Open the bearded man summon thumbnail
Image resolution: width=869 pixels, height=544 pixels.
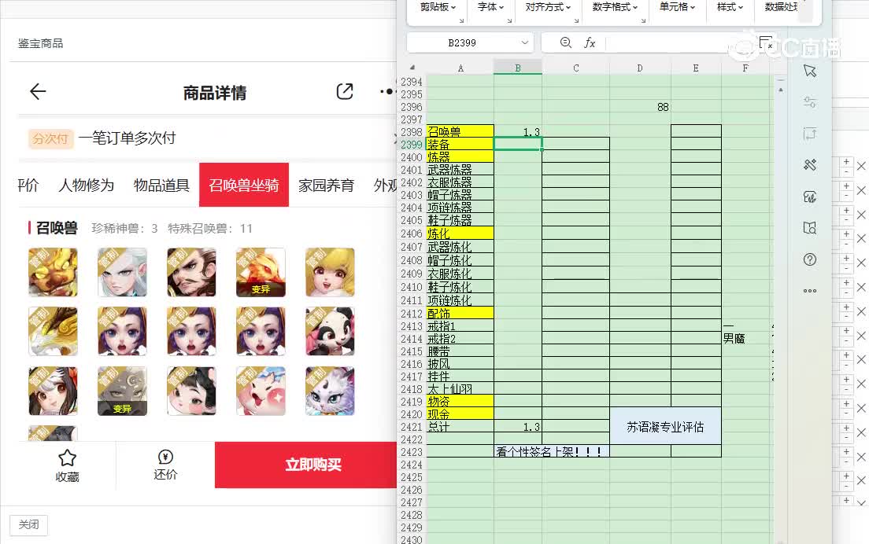pos(191,272)
